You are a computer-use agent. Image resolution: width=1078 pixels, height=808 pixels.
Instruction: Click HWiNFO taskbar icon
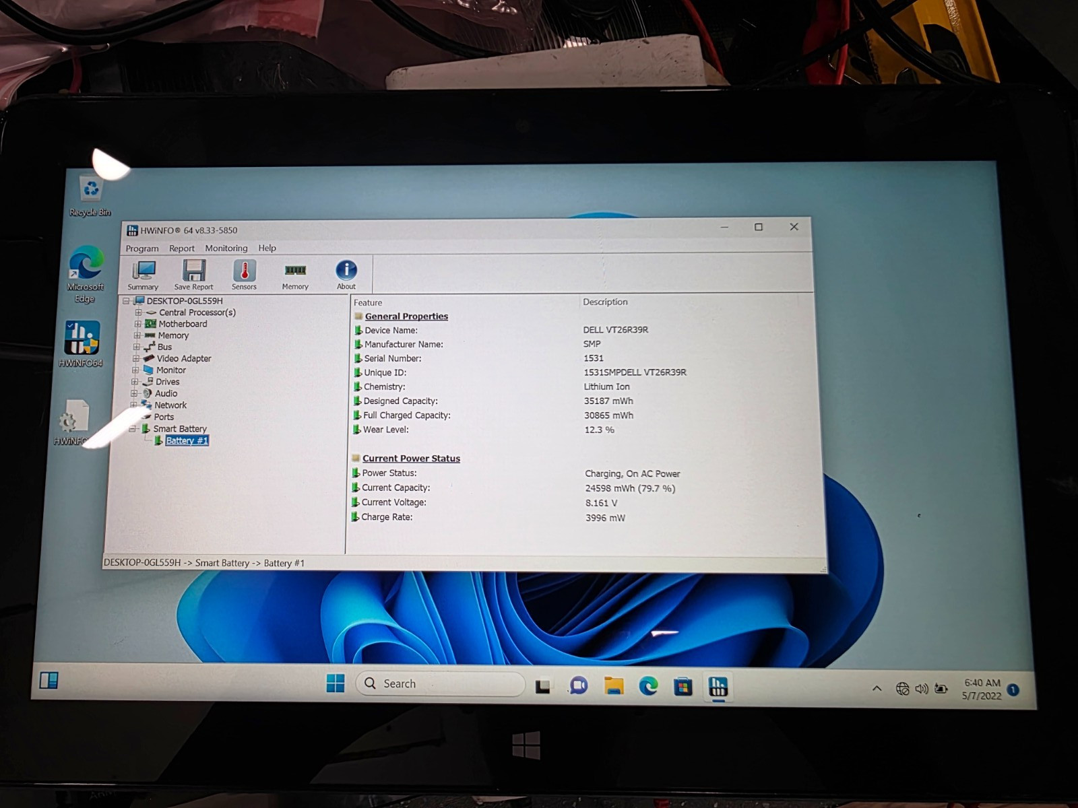coord(718,687)
